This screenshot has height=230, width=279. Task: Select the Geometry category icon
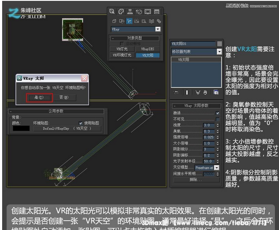click(x=114, y=21)
